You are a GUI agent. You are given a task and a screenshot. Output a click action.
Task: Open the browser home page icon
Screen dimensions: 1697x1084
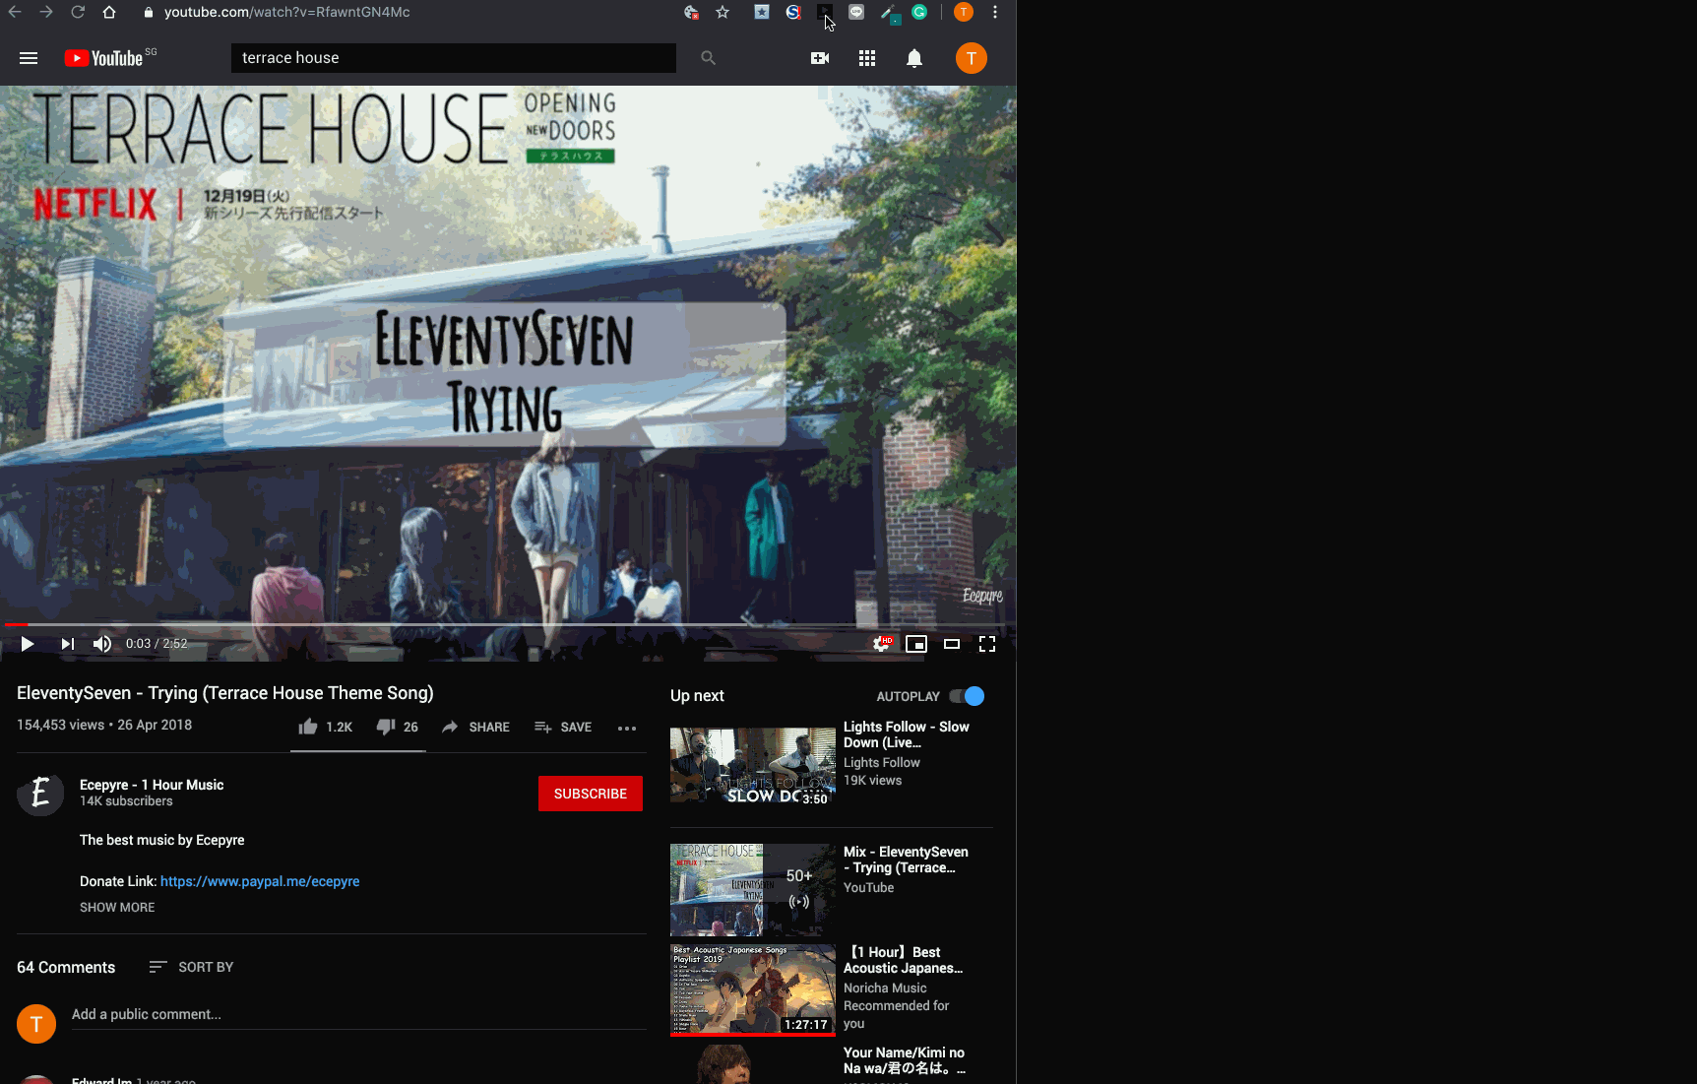pos(109,12)
